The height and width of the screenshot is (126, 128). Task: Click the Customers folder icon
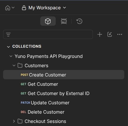point(20,66)
